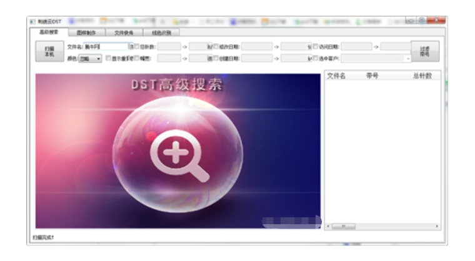Enable the 创建日期 checkbox
The width and height of the screenshot is (475, 261).
pyautogui.click(x=216, y=59)
